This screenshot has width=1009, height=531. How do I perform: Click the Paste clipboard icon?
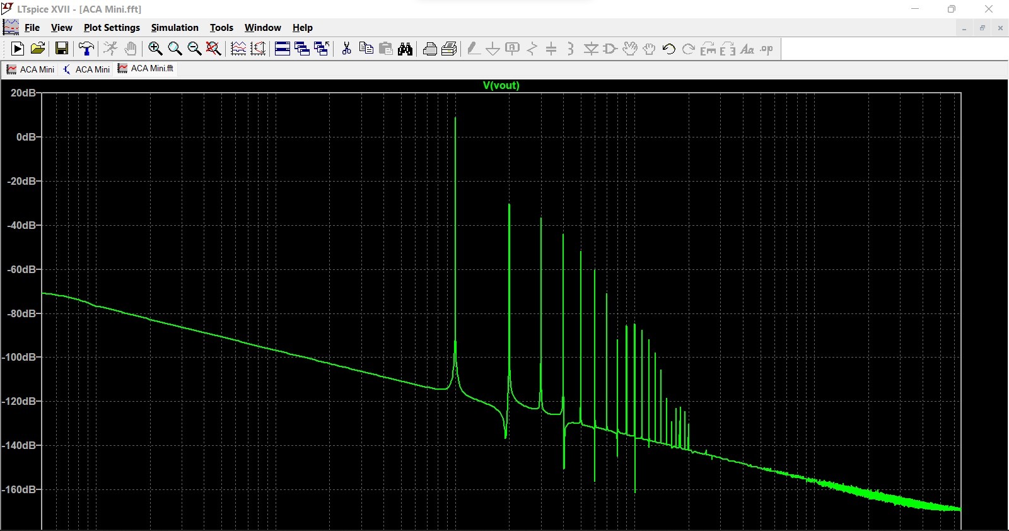click(x=386, y=49)
